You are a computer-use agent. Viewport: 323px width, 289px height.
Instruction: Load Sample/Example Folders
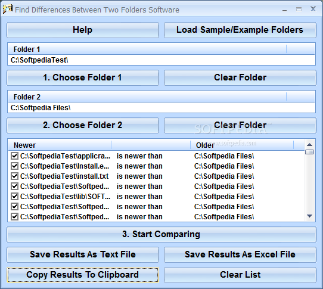coord(240,30)
